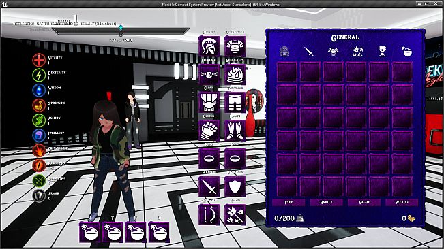Sort inventory by Weight
Image resolution: width=444 pixels, height=249 pixels.
tap(402, 202)
